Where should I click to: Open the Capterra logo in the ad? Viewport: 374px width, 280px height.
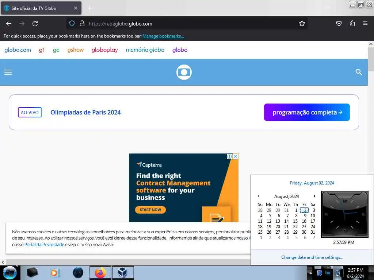point(149,165)
